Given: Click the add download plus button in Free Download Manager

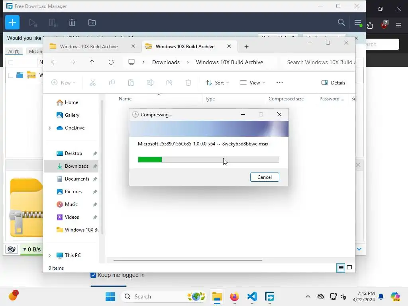Looking at the screenshot, I should point(12,22).
